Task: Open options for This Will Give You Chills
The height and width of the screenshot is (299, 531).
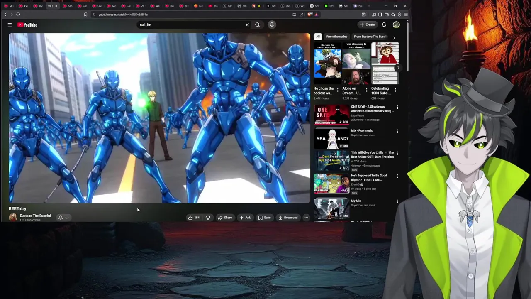Action: [x=397, y=153]
